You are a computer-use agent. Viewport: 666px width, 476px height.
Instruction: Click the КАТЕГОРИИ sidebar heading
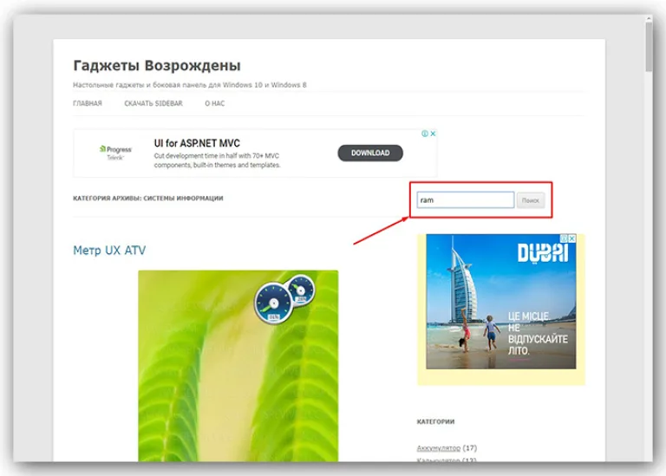[x=435, y=421]
